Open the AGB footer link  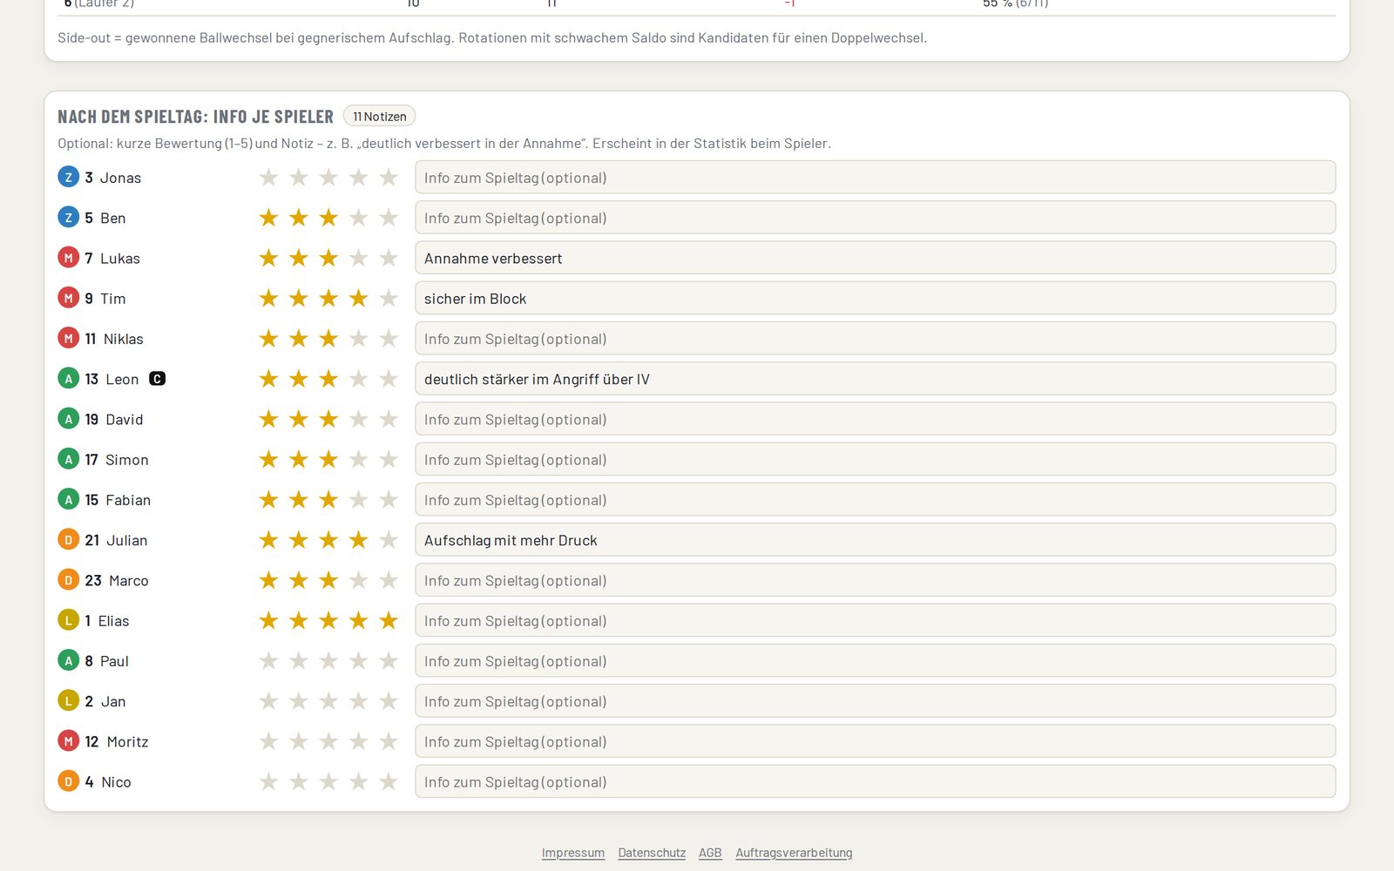710,853
